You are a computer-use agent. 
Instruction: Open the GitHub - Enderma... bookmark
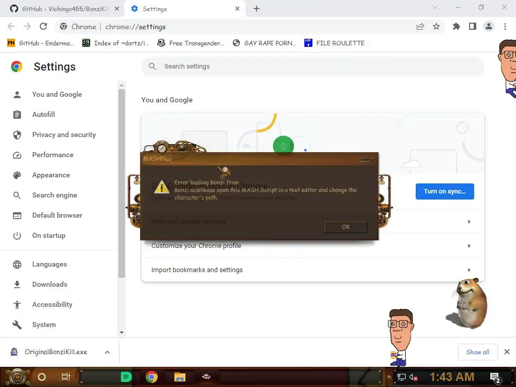coord(40,43)
